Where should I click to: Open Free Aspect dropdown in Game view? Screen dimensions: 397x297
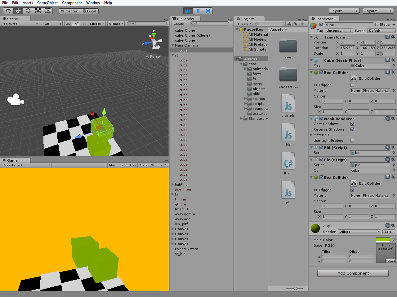click(26, 165)
